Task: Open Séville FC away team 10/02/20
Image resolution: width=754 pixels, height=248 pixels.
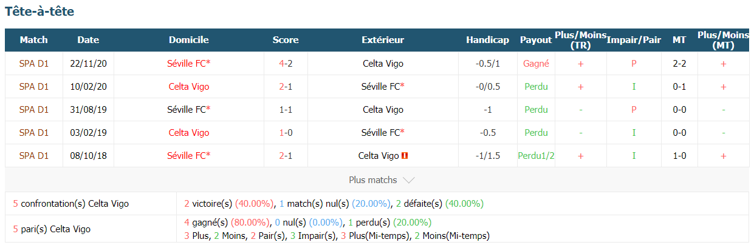Action: pos(383,86)
